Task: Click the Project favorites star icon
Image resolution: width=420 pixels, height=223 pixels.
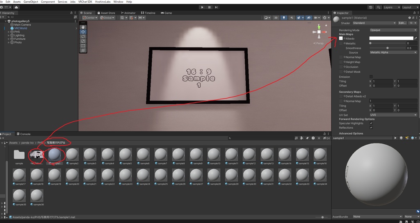Action: (319, 138)
